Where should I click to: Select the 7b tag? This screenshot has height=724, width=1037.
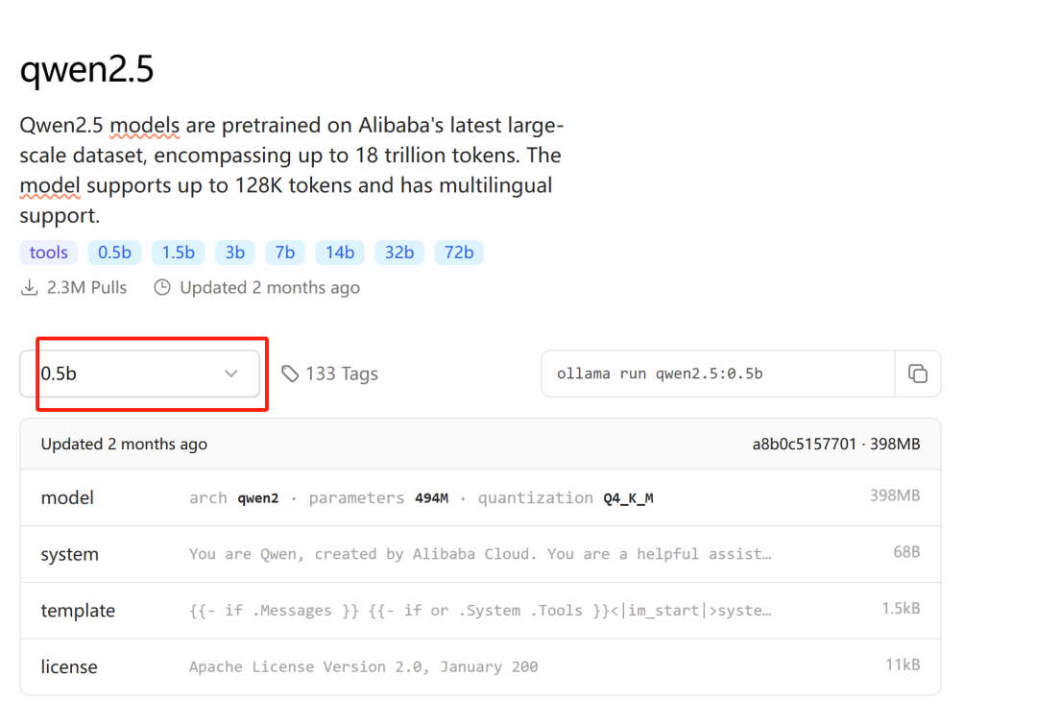coord(285,253)
